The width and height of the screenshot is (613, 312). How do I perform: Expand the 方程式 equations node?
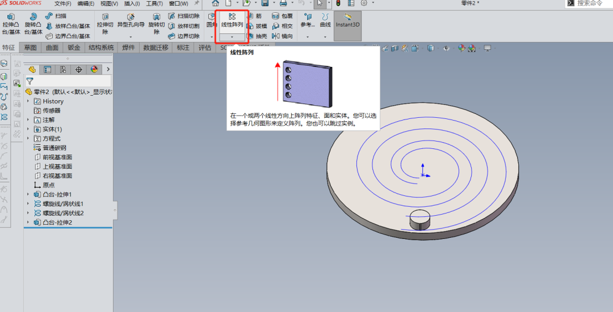[28, 139]
